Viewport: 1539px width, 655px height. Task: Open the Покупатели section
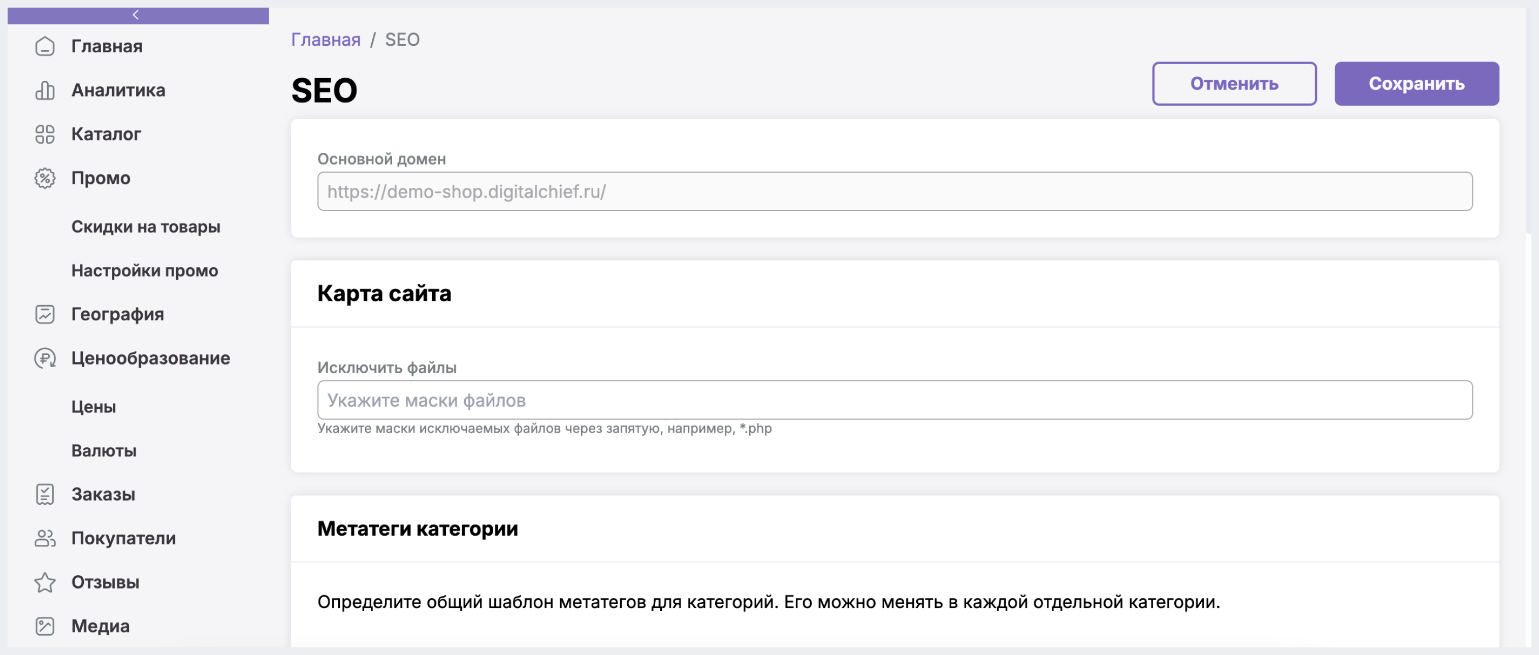click(123, 538)
